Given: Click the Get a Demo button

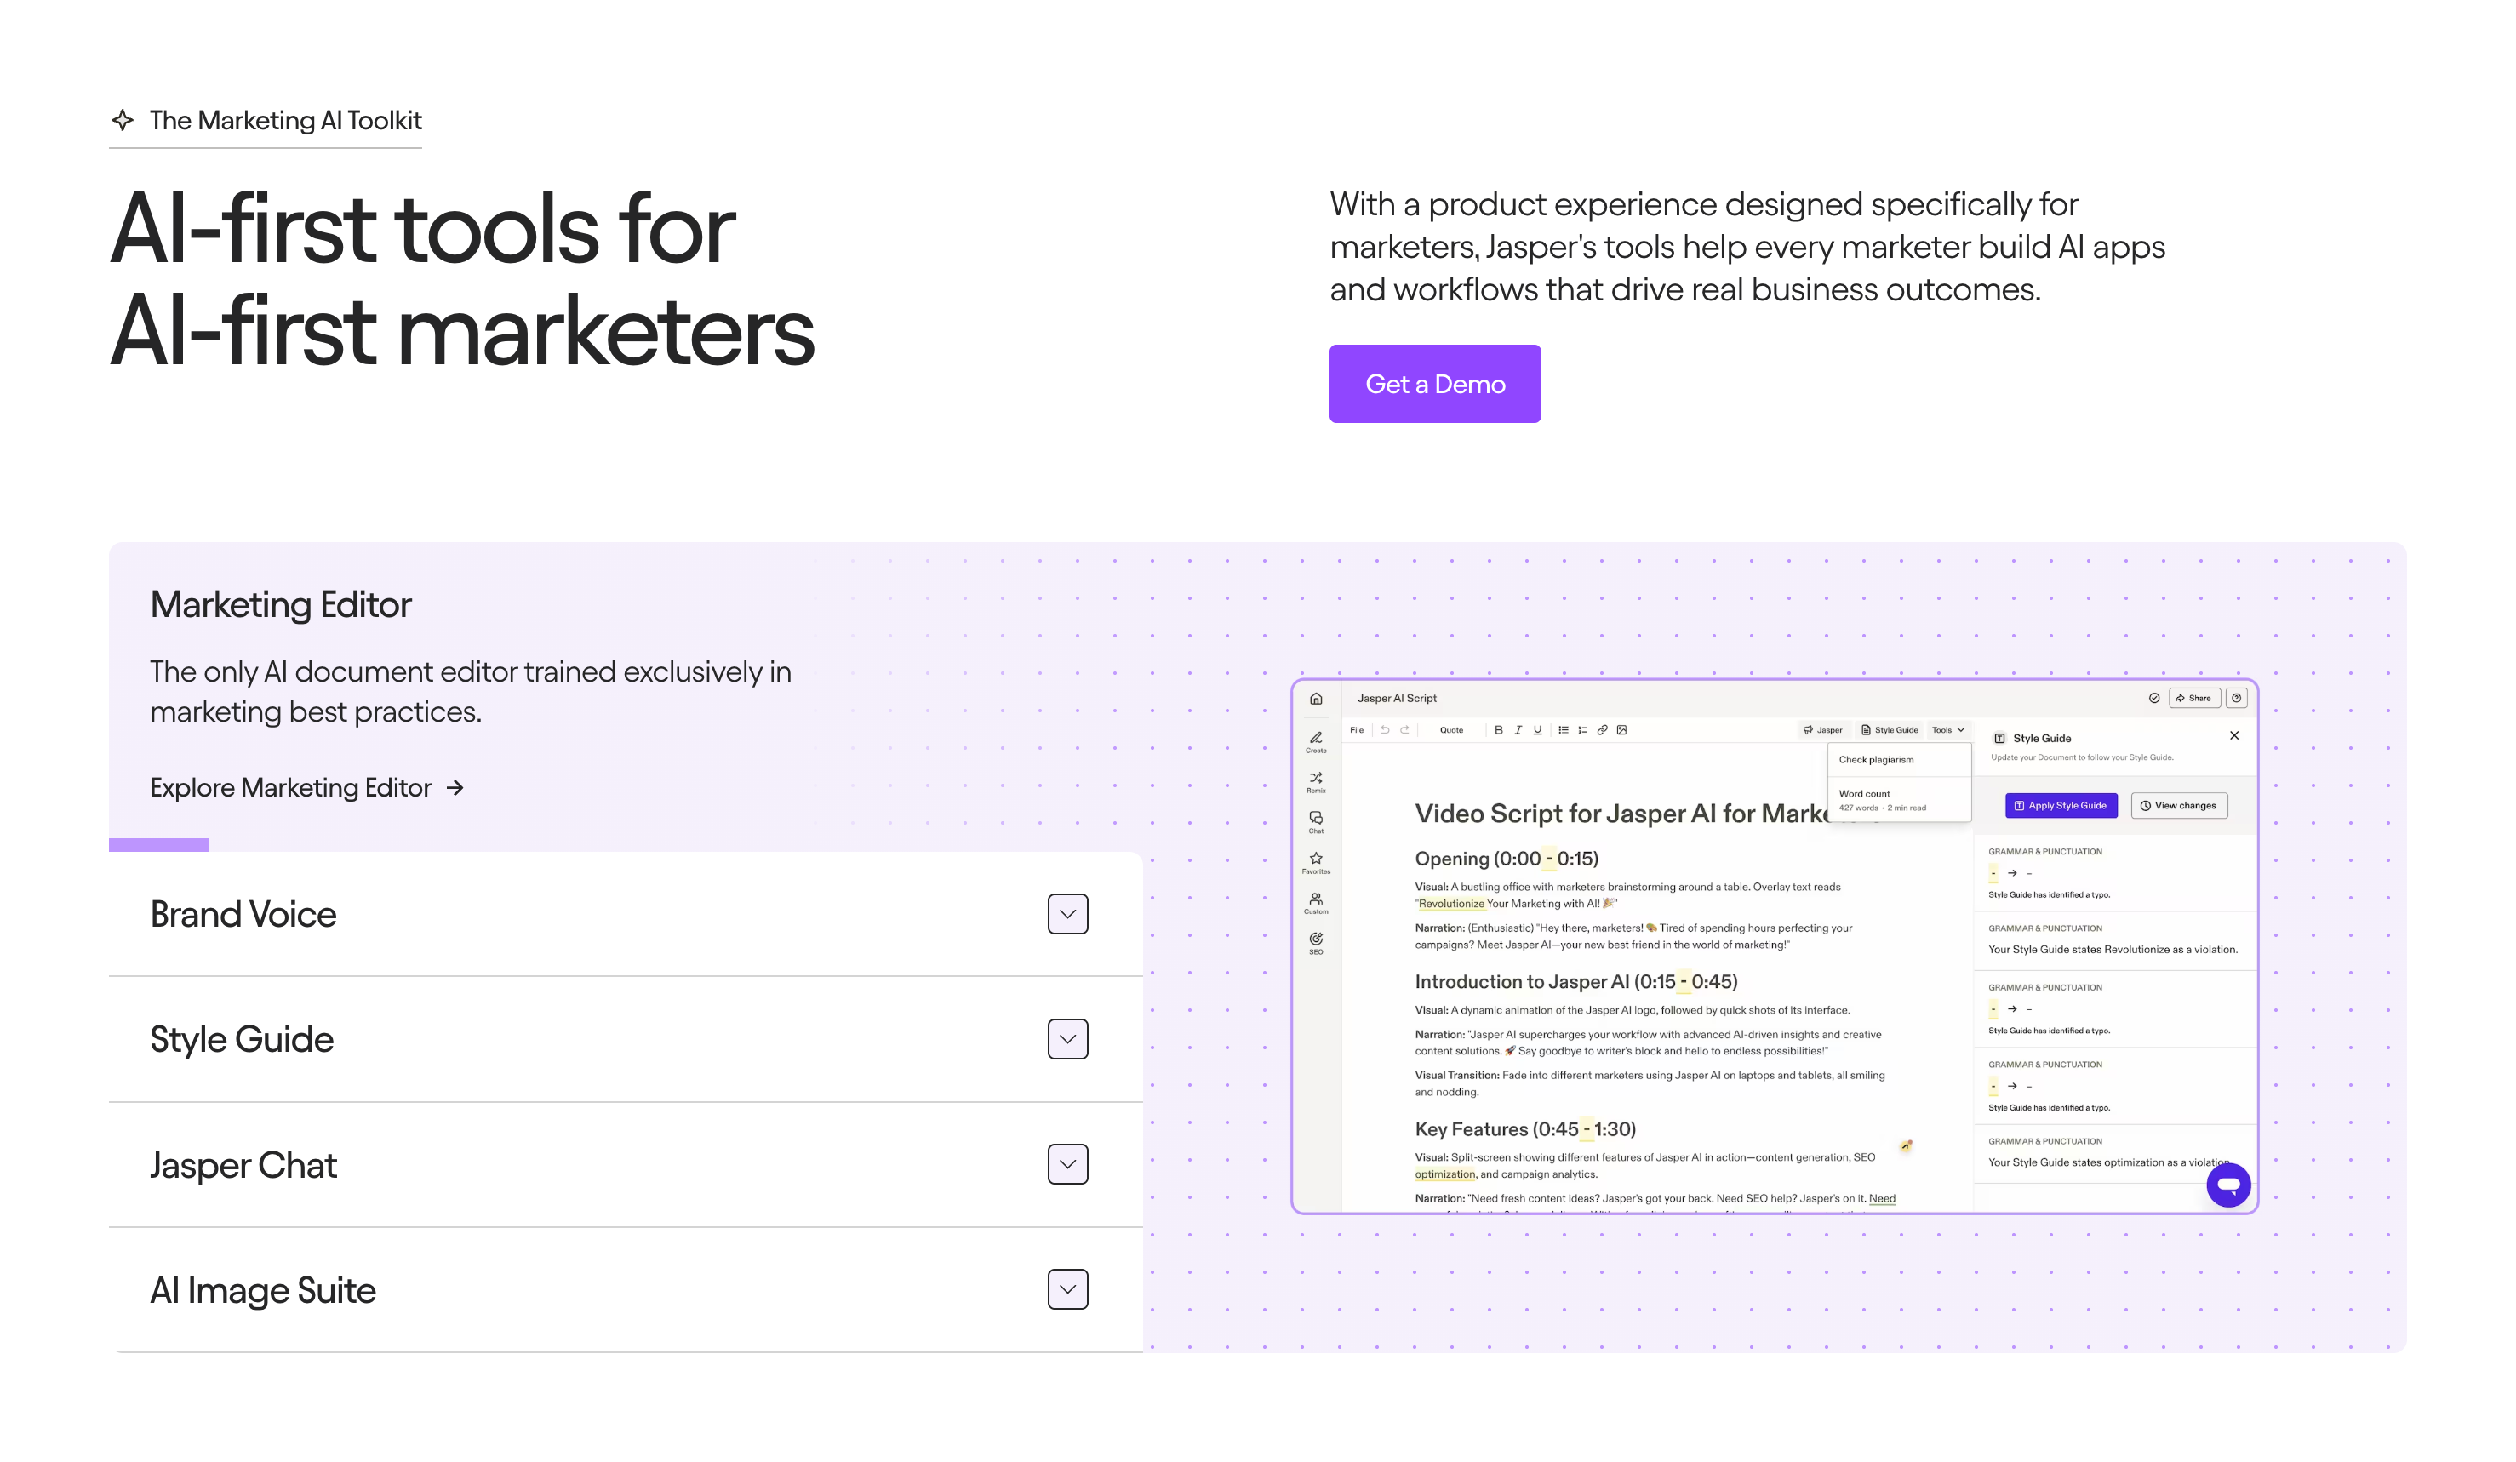Looking at the screenshot, I should pos(1433,384).
